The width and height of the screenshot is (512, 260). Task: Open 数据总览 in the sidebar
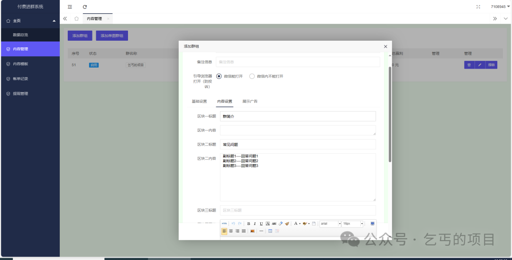(30, 35)
